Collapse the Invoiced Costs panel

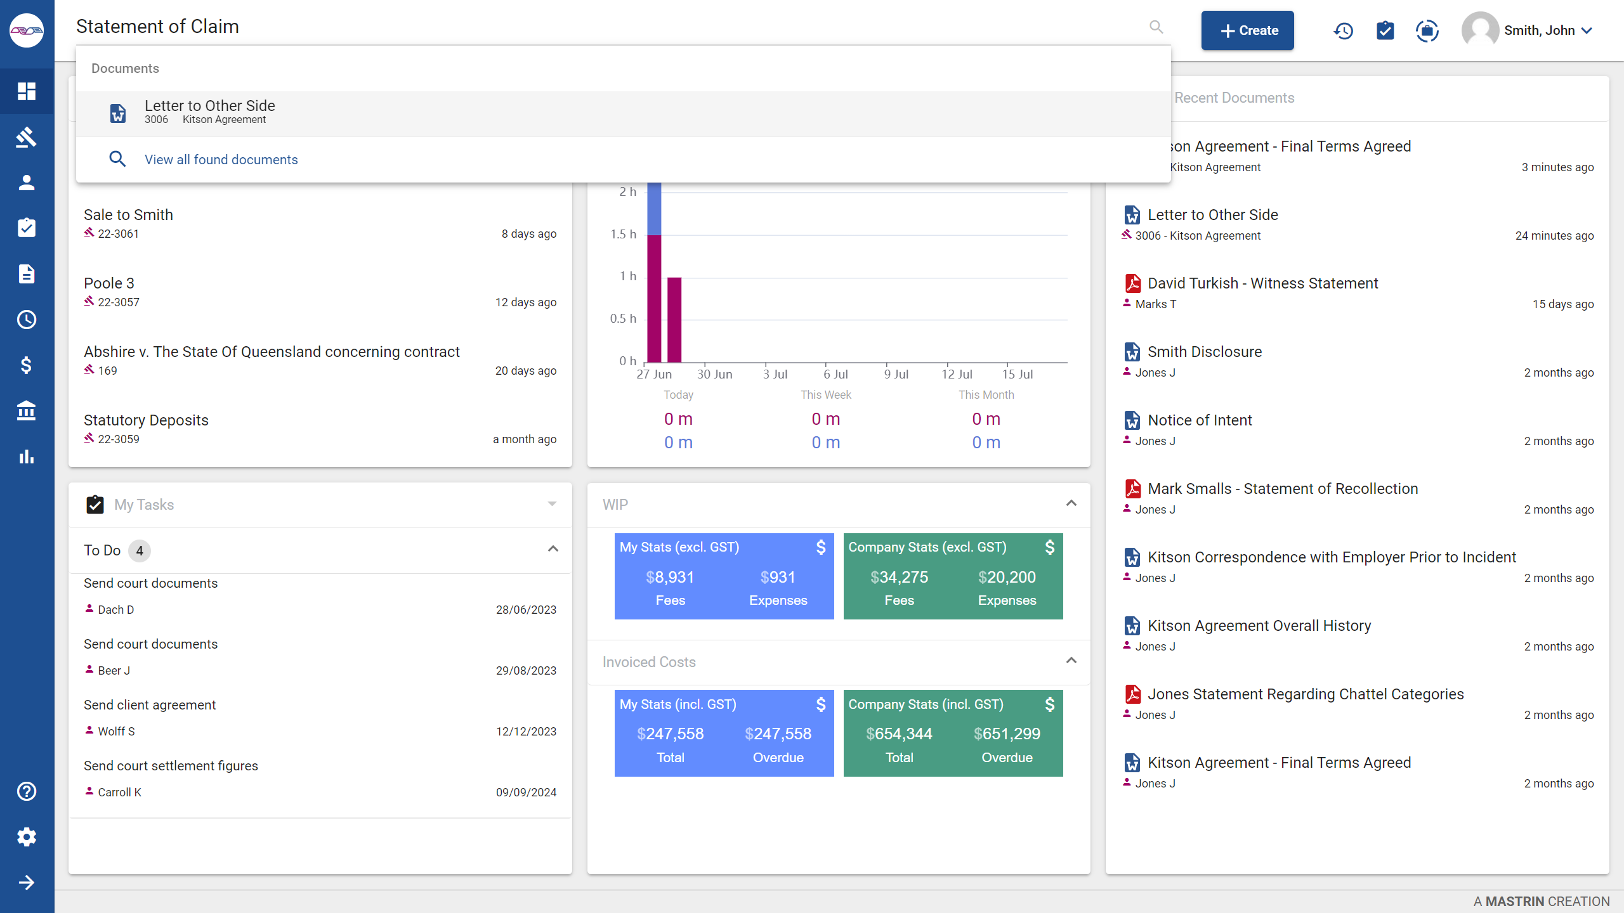pyautogui.click(x=1071, y=661)
